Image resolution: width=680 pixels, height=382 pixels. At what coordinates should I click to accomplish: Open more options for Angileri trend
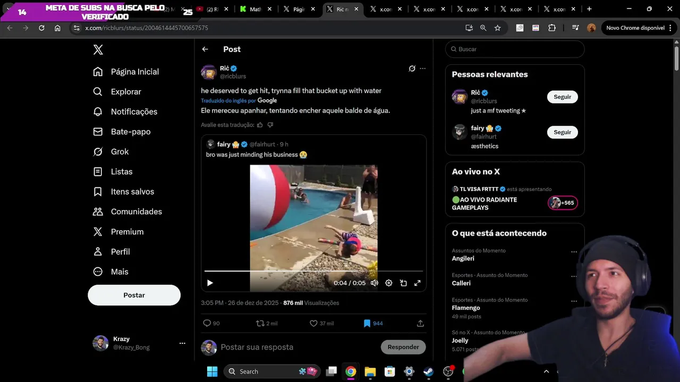574,252
